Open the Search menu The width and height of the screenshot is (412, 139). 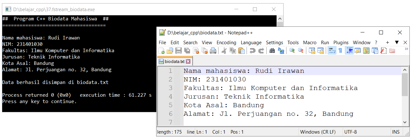click(x=190, y=43)
